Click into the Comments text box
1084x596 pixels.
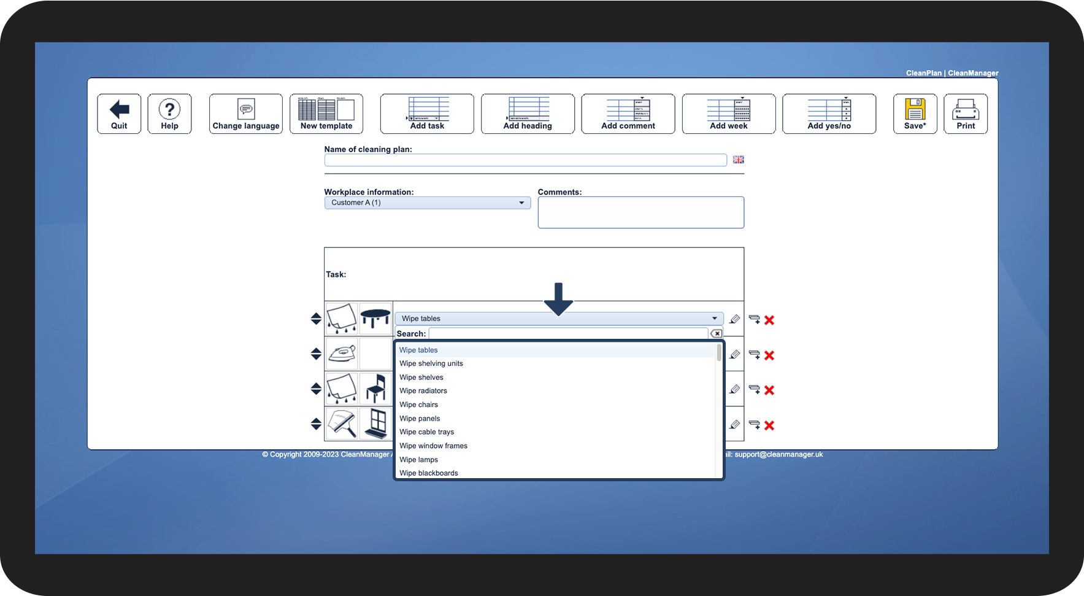(x=641, y=212)
